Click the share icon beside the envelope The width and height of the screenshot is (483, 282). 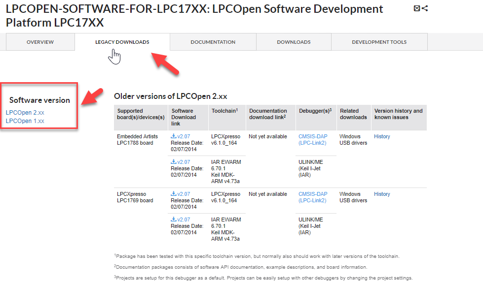[x=425, y=8]
